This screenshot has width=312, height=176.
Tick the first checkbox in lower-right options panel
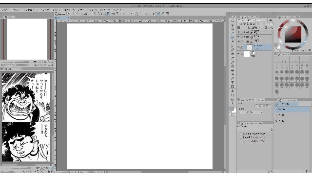(x=241, y=133)
